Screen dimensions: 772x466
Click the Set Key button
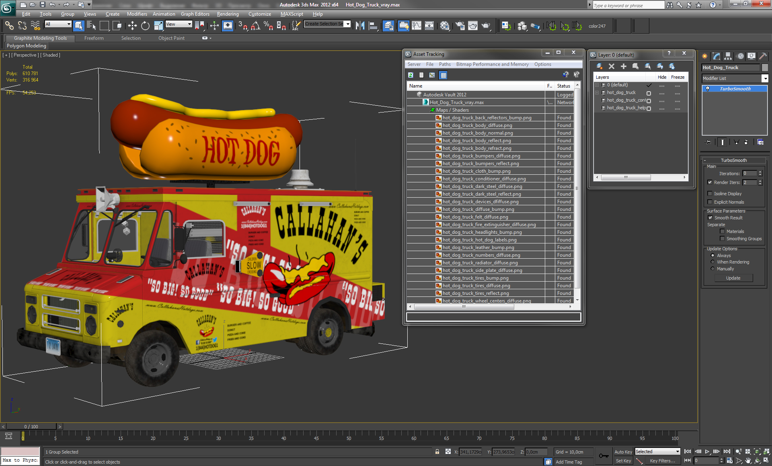click(623, 461)
